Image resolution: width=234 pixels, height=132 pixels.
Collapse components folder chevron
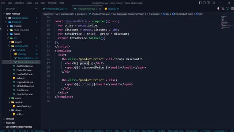coord(9,46)
